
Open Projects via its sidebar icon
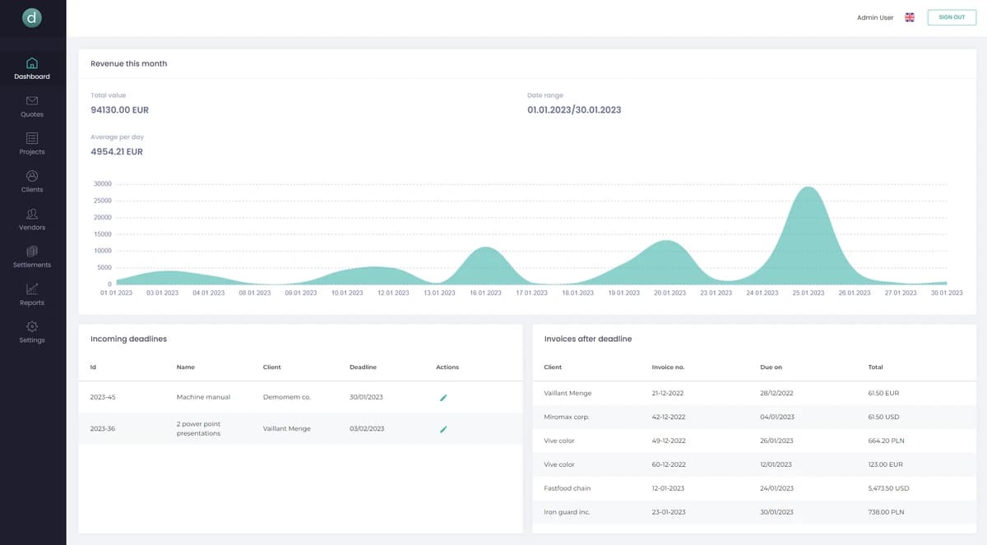click(31, 138)
